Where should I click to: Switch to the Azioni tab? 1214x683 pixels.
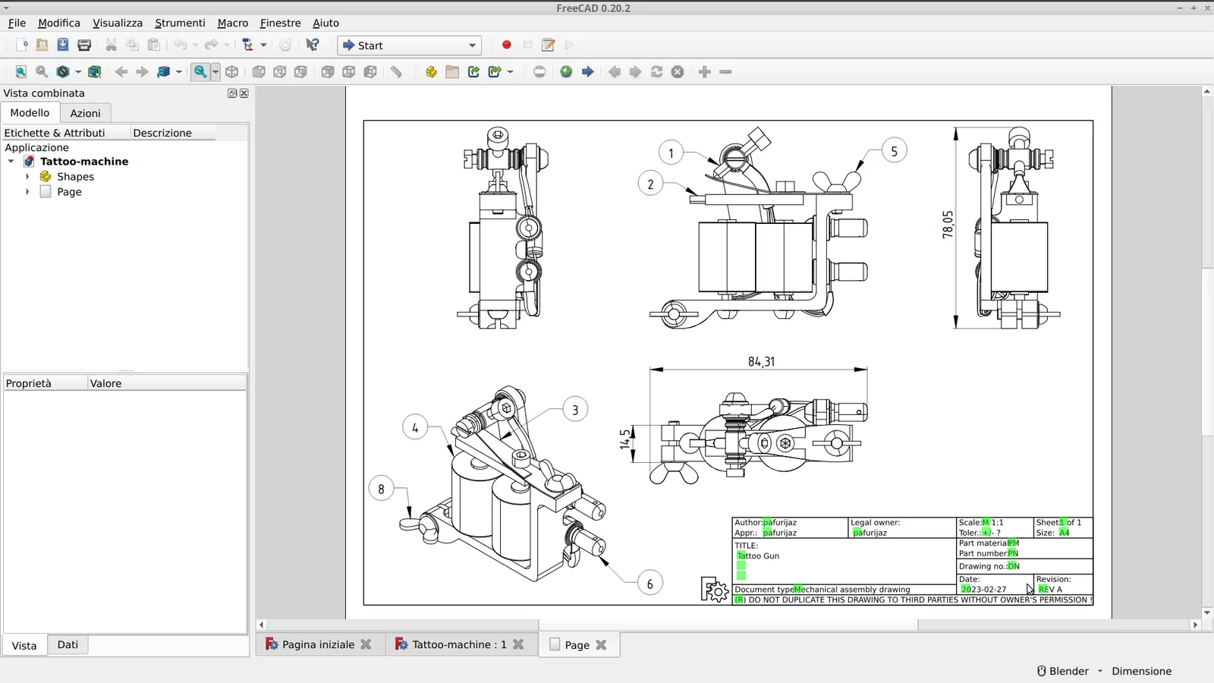[x=85, y=112]
